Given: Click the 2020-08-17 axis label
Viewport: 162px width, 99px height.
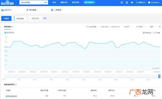Looking at the screenshot, I should click(87, 72).
